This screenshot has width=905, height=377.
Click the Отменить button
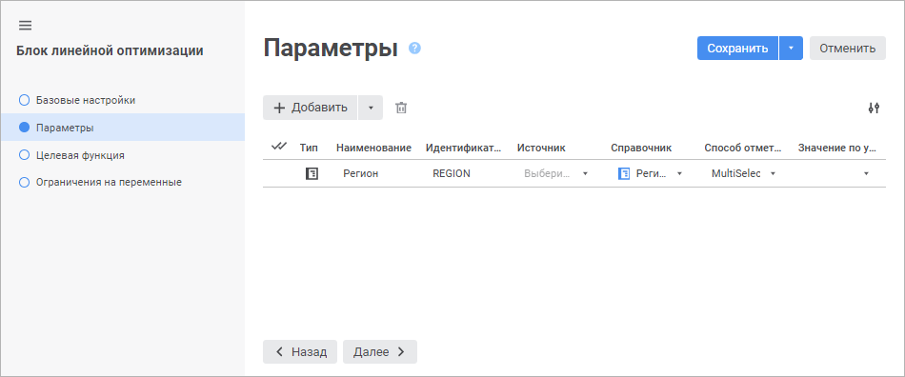[x=847, y=49]
